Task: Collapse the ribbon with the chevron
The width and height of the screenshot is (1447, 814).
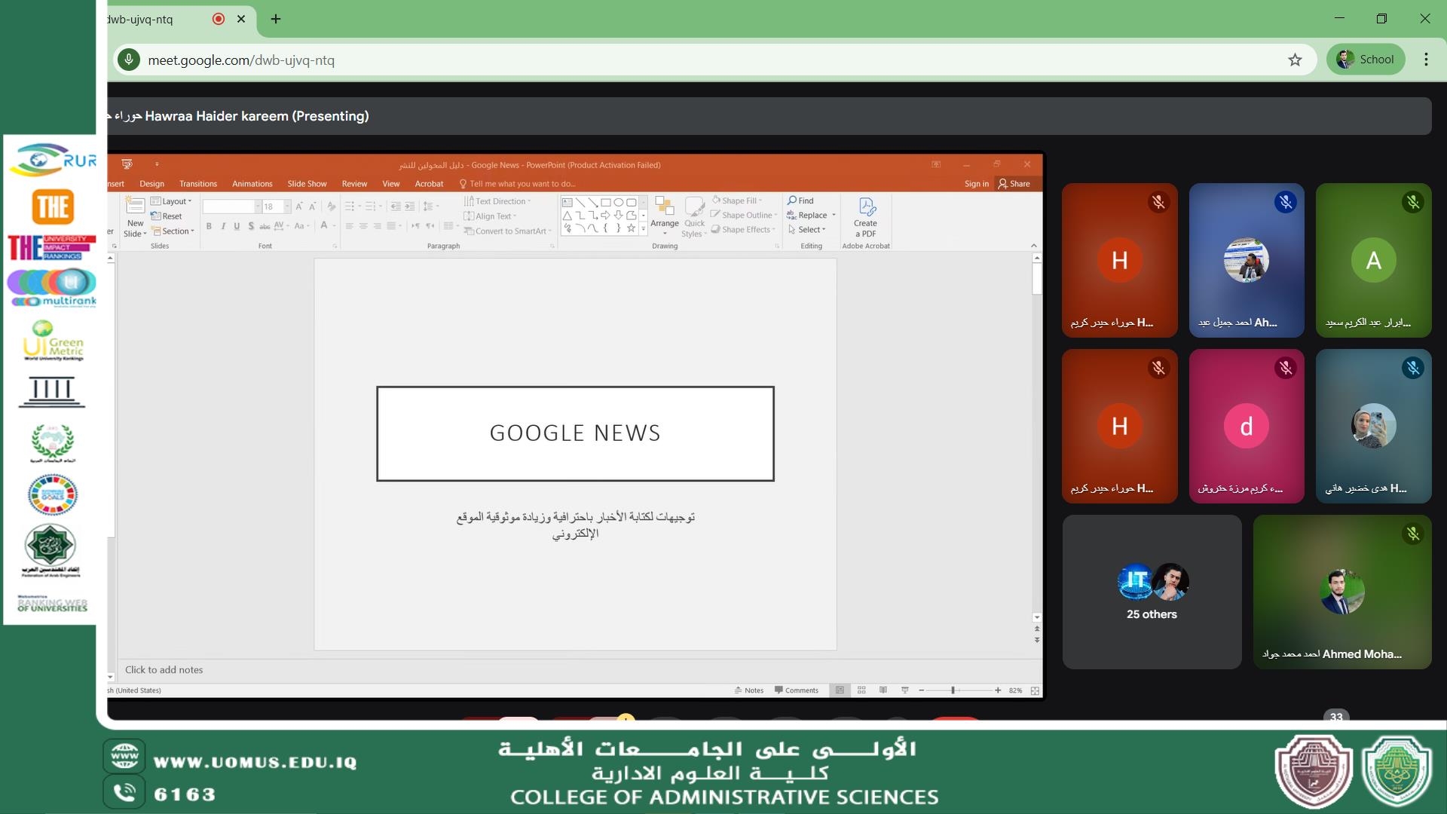Action: coord(1033,246)
